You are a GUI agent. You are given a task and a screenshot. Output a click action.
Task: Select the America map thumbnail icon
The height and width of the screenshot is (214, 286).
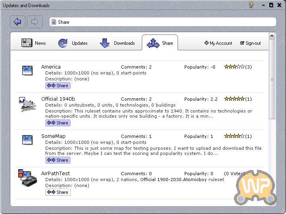pos(27,71)
